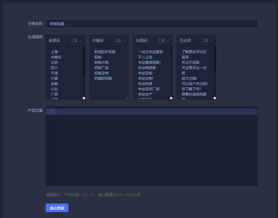Select 上海 in the 前缀词 list
278x218 pixels.
(54, 51)
